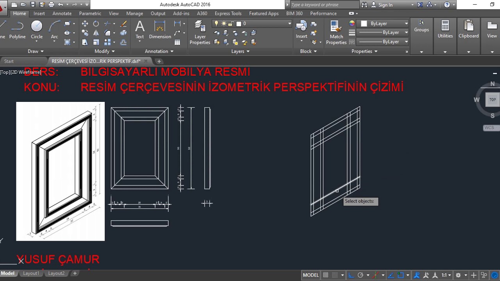Select the Erase tool
This screenshot has width=500, height=281.
pos(123,24)
